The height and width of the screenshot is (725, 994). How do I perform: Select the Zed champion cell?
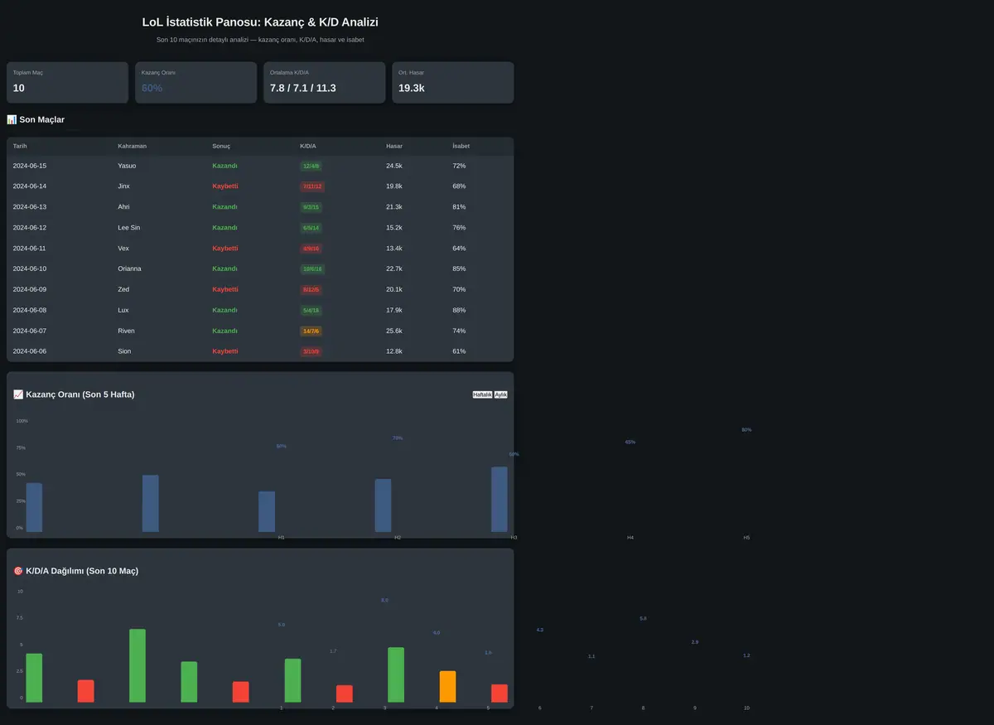pyautogui.click(x=123, y=289)
